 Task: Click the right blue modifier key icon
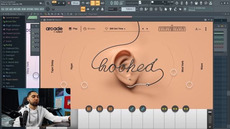click(143, 109)
